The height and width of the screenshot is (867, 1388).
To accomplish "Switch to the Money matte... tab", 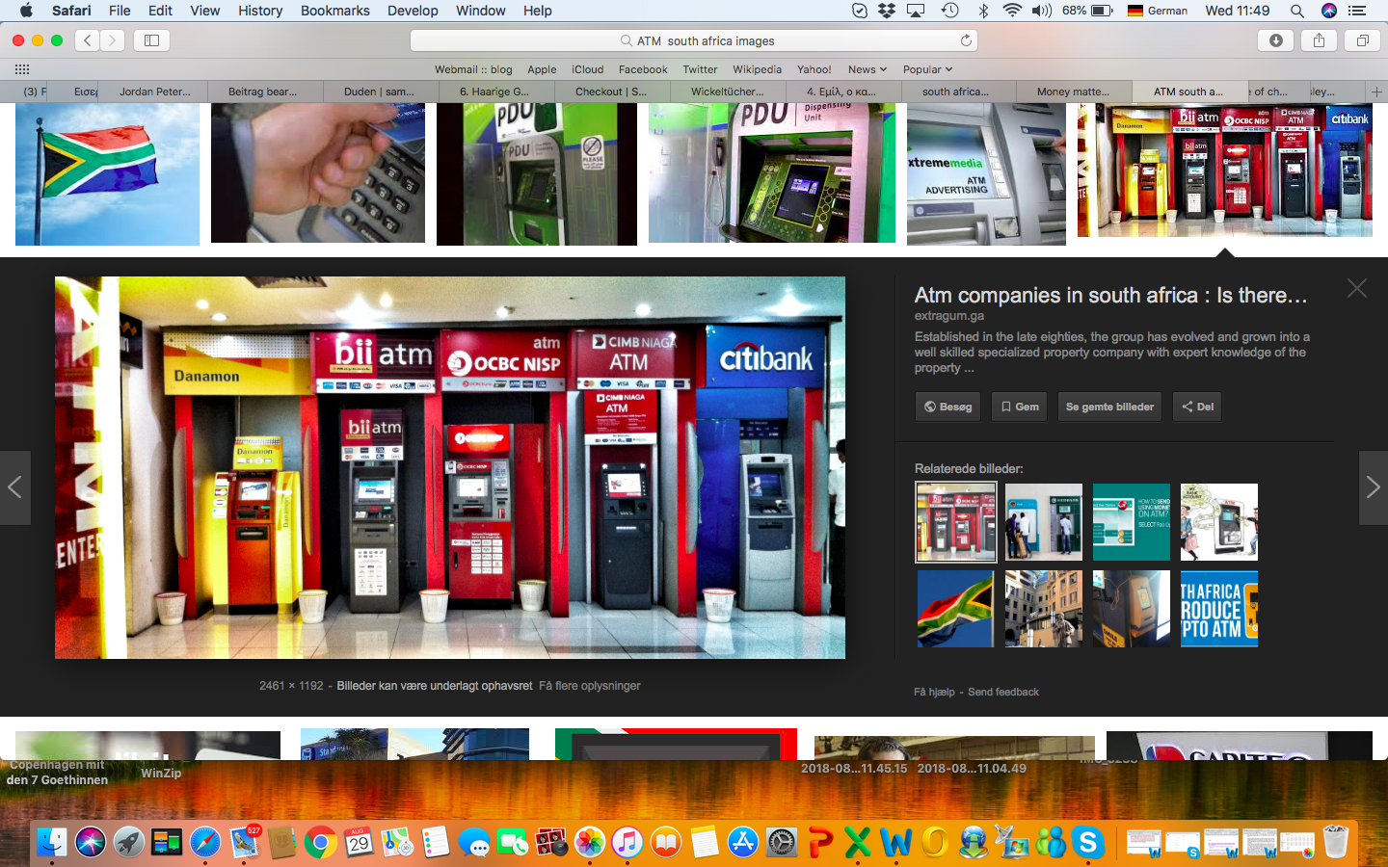I will tap(1073, 92).
